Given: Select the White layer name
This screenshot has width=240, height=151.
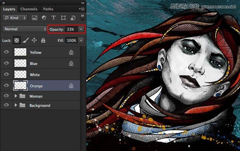Looking at the screenshot, I should [35, 75].
